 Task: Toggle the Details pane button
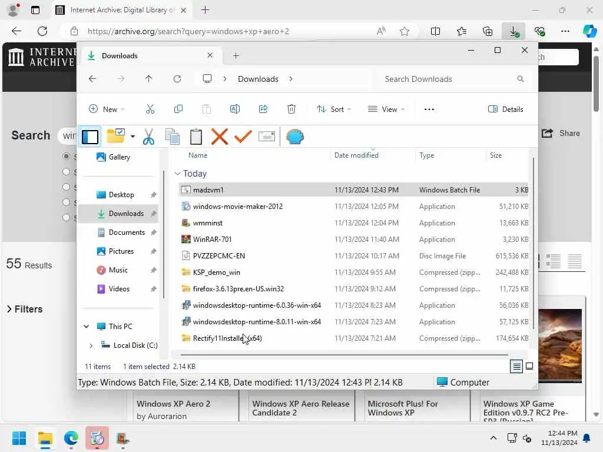click(505, 109)
